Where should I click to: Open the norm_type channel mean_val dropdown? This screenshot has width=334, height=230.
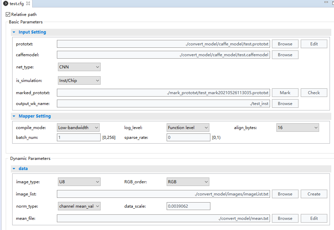[79, 206]
